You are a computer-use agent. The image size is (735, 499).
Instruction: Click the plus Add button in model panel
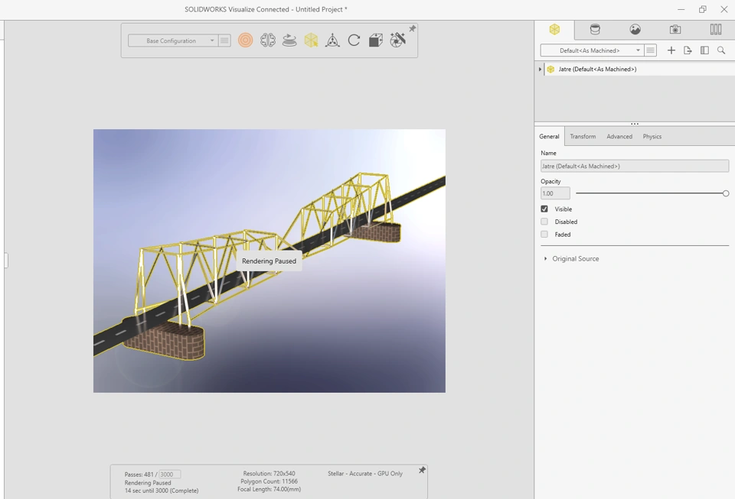click(671, 50)
